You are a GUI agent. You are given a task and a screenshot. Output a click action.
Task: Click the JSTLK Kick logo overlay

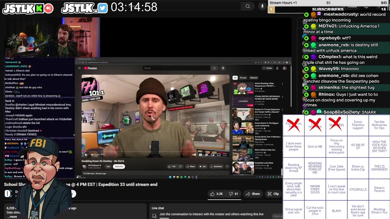[x=28, y=8]
